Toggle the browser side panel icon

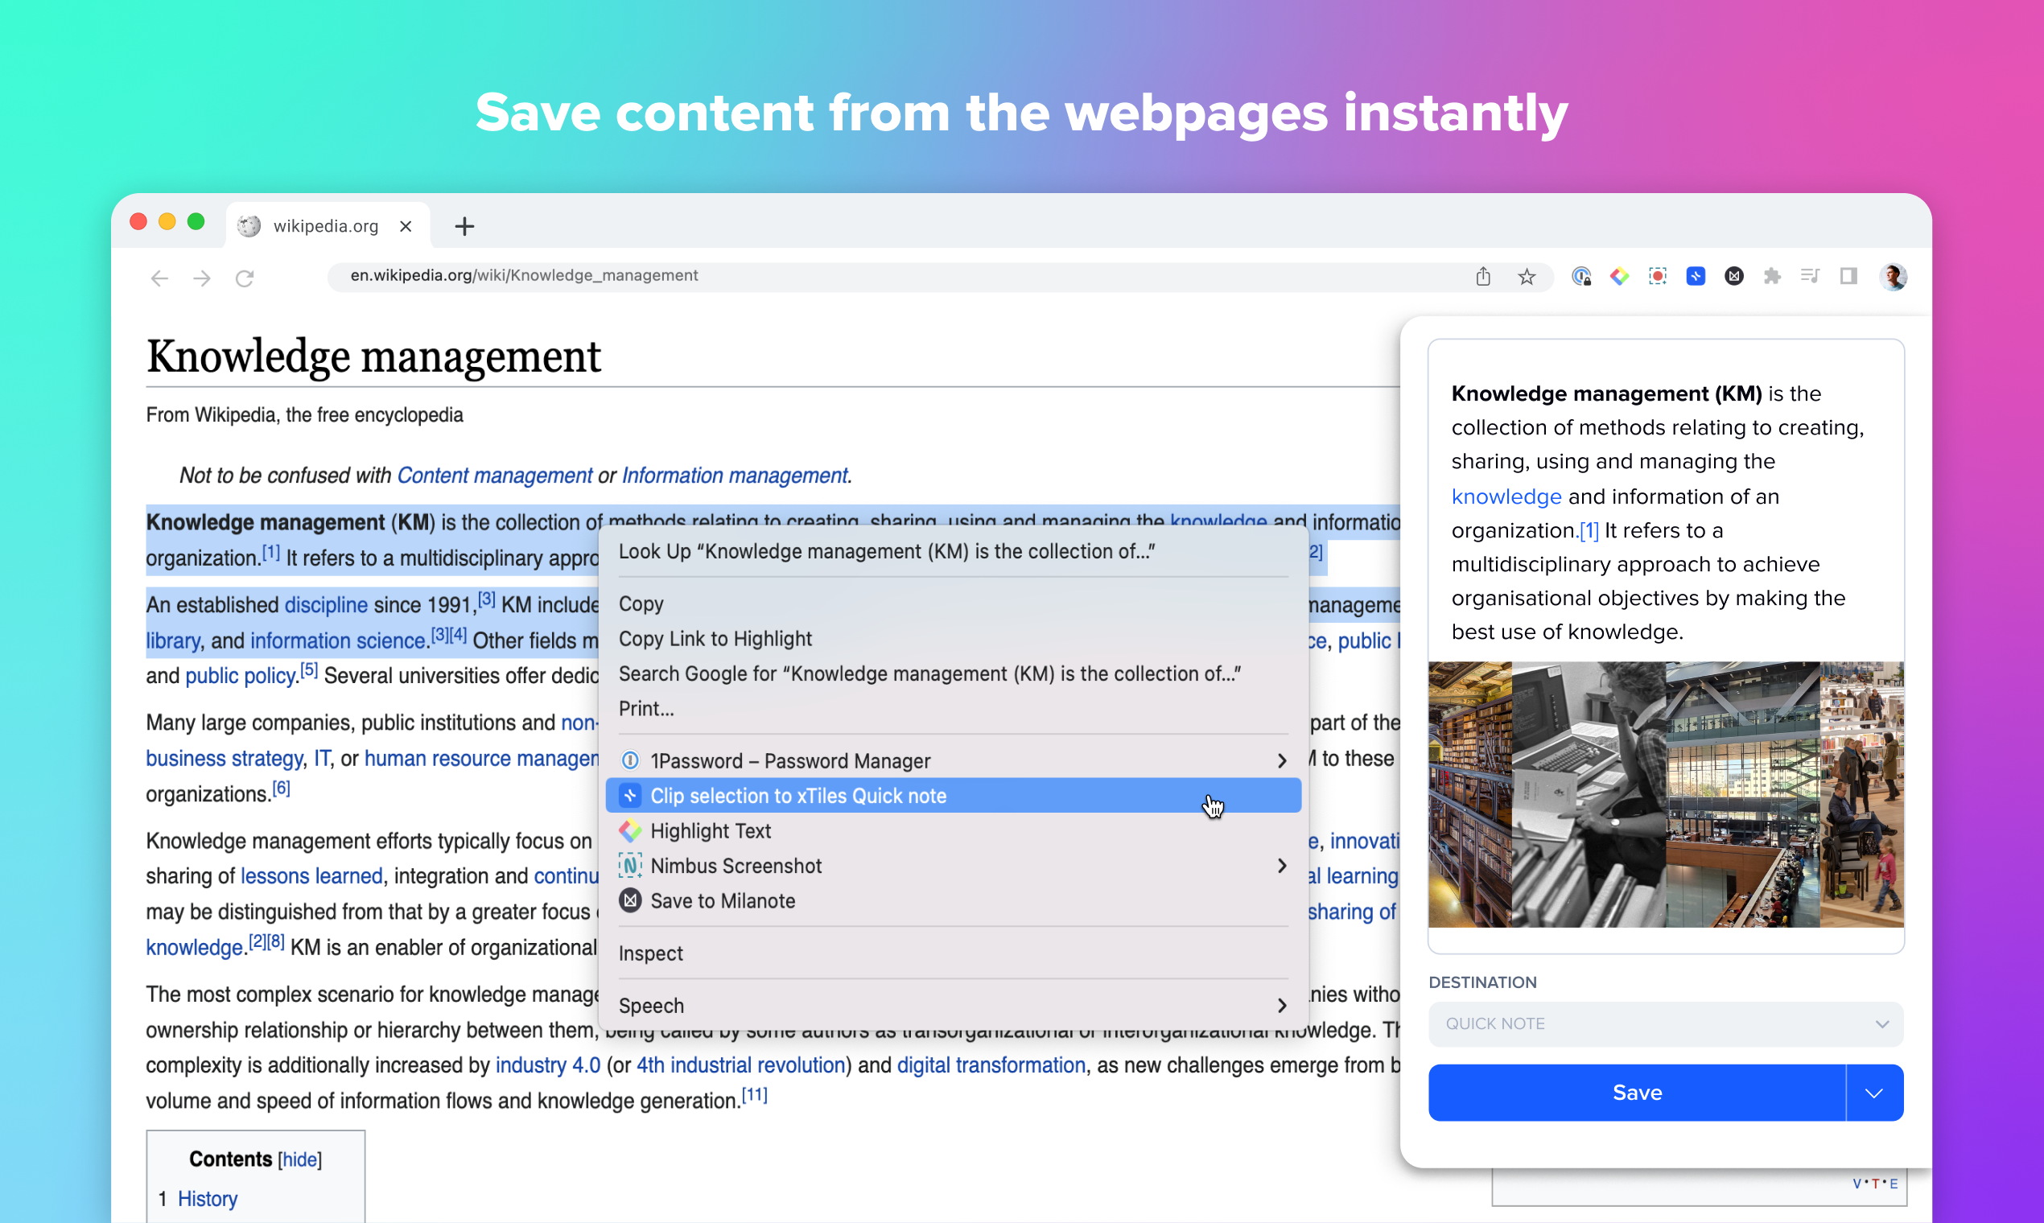pos(1848,276)
